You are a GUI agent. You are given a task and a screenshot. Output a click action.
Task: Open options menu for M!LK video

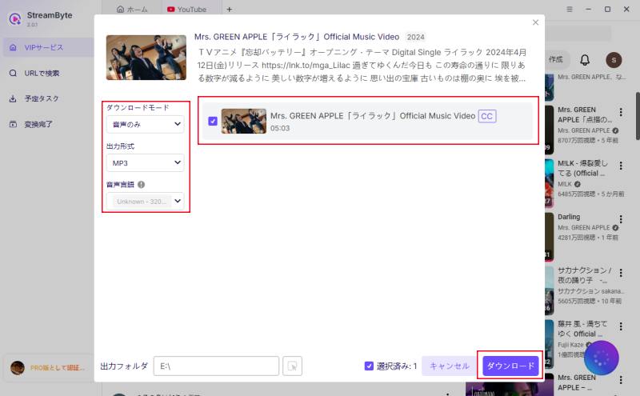(x=621, y=166)
